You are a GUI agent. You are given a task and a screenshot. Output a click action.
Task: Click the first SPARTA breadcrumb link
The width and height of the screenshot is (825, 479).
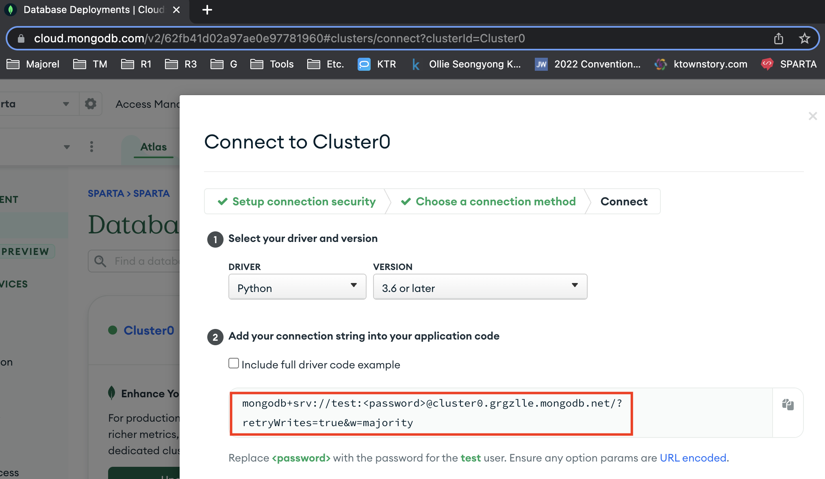(x=106, y=194)
